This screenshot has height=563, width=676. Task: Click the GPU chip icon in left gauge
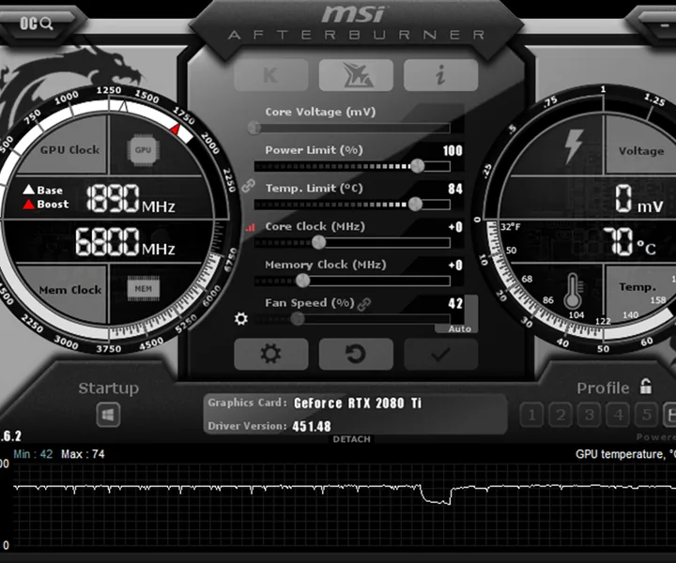[143, 150]
